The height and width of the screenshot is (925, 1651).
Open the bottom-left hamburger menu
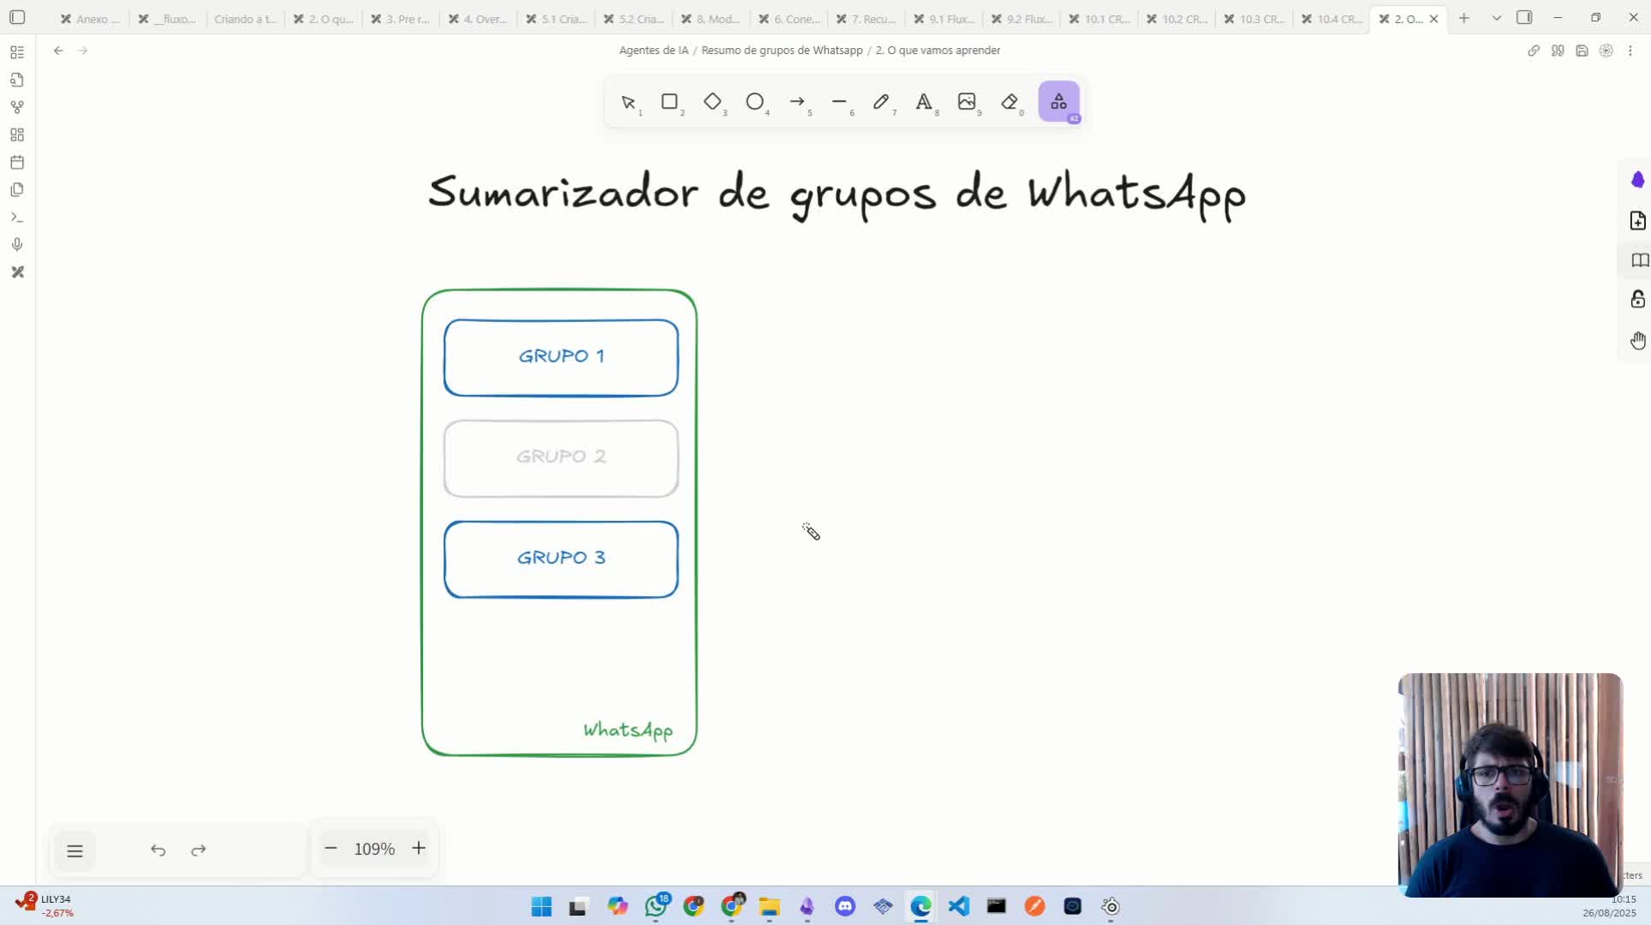click(x=75, y=850)
